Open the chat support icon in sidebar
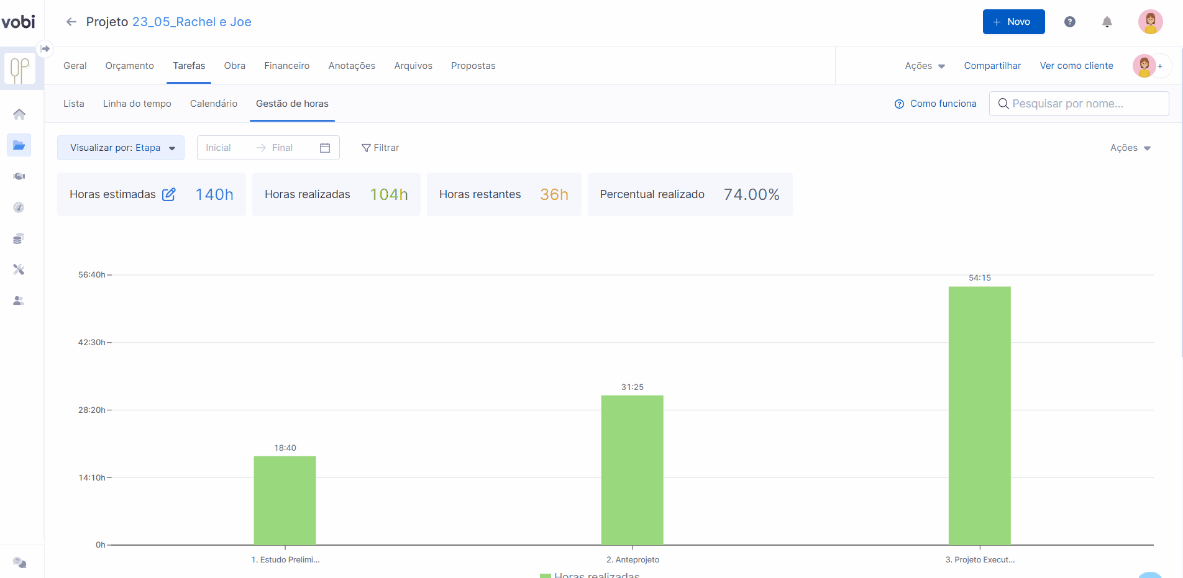This screenshot has width=1183, height=578. [x=20, y=562]
